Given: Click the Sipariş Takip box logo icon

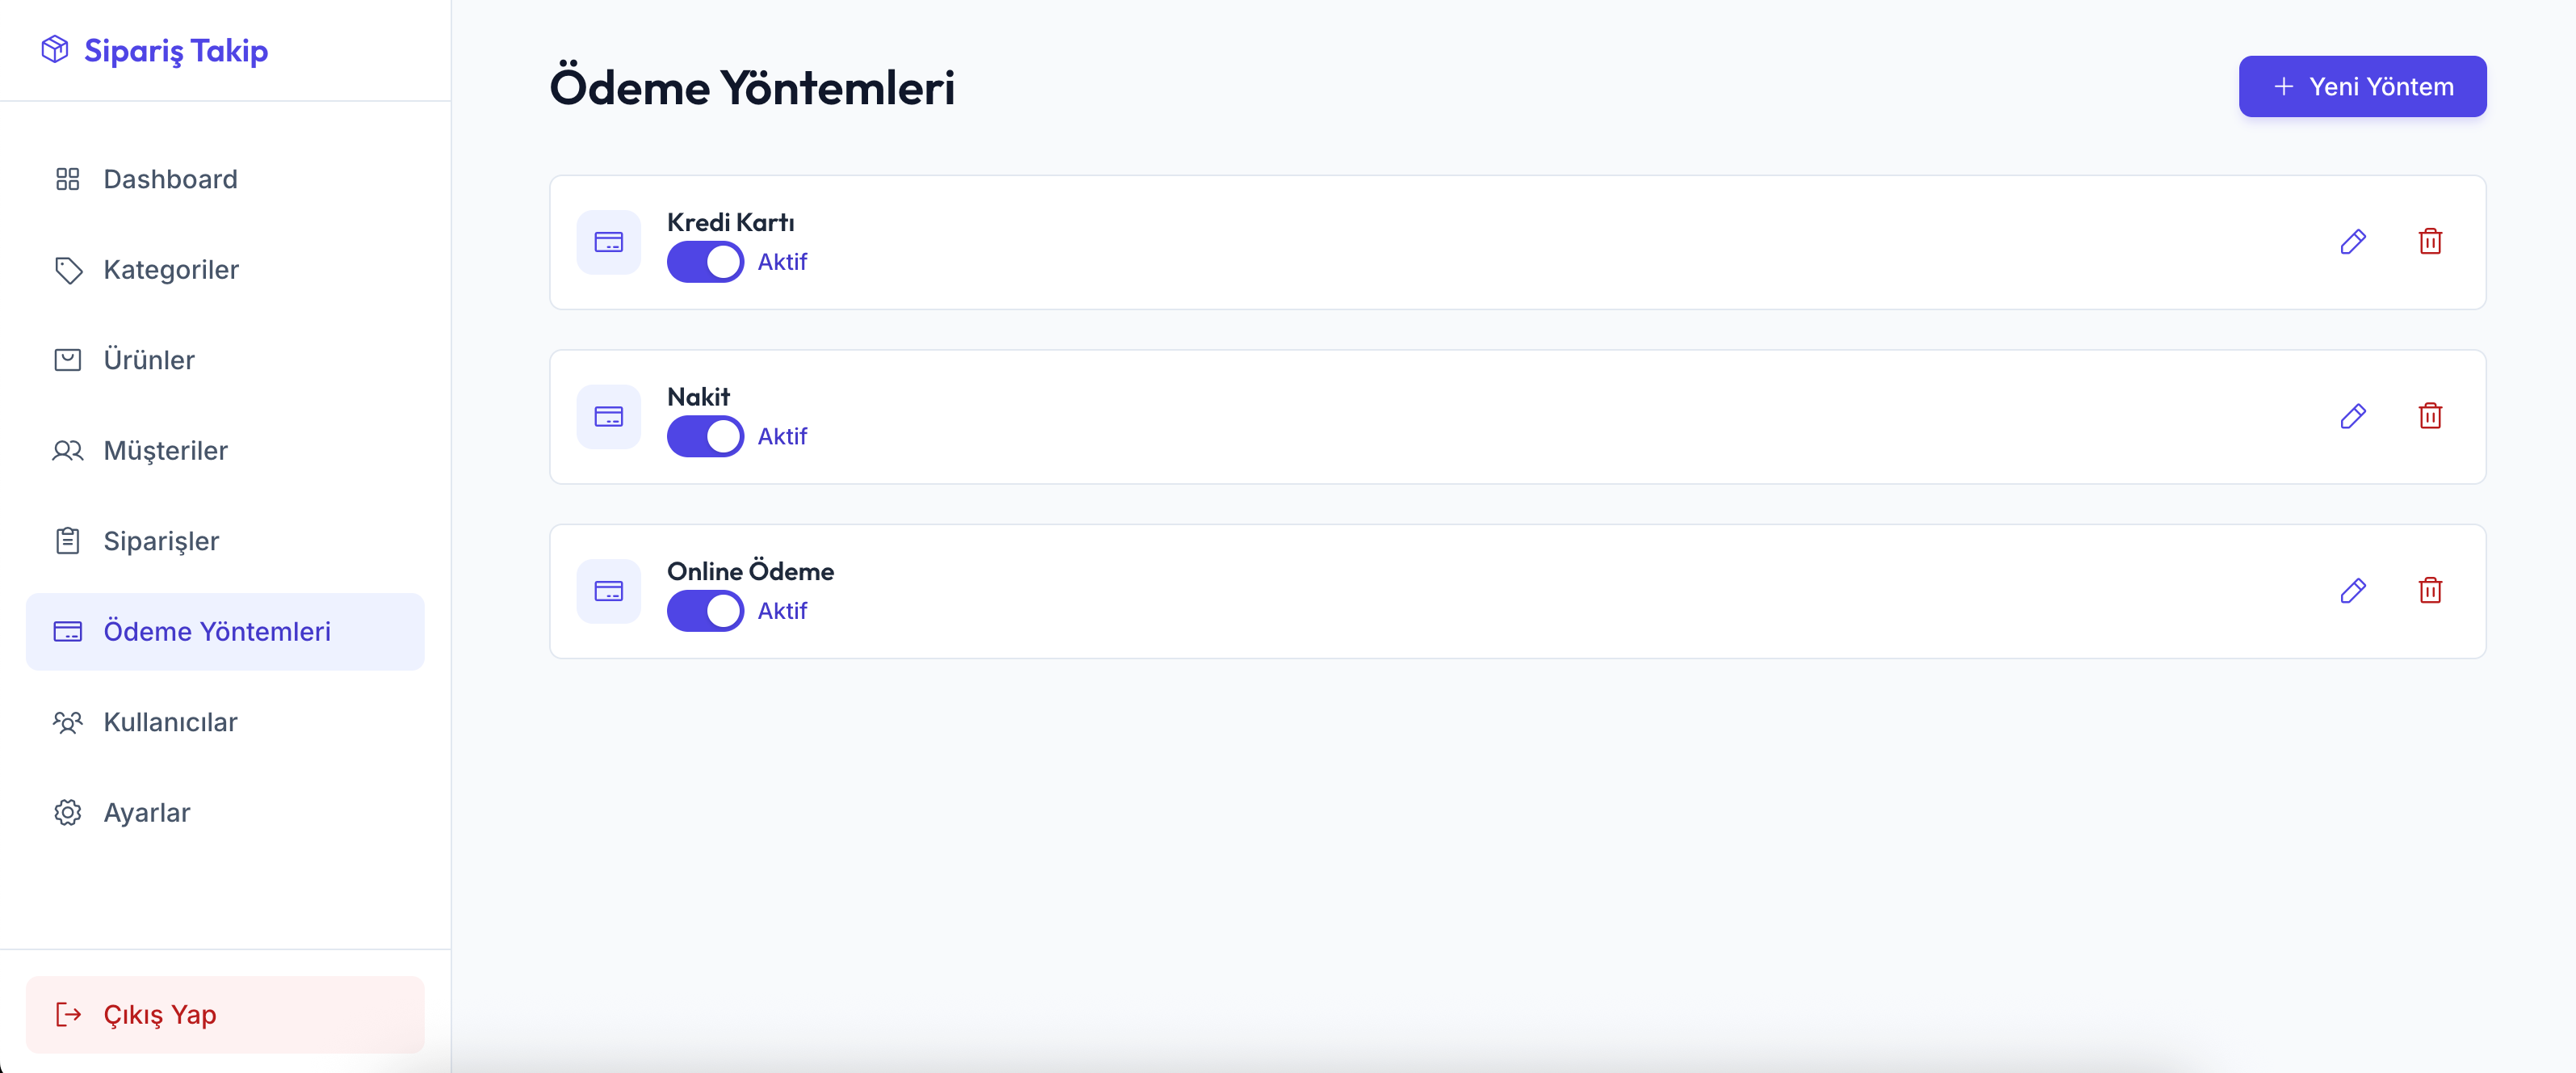Looking at the screenshot, I should (55, 49).
